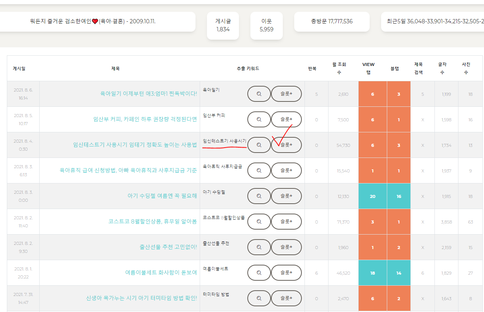Click the 월 조회수 column header

[339, 68]
